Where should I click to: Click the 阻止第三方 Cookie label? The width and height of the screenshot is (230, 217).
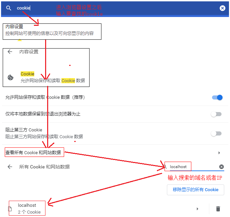[24, 130]
